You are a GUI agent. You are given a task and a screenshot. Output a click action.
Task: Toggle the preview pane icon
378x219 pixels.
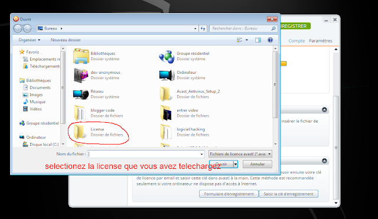[x=258, y=40]
